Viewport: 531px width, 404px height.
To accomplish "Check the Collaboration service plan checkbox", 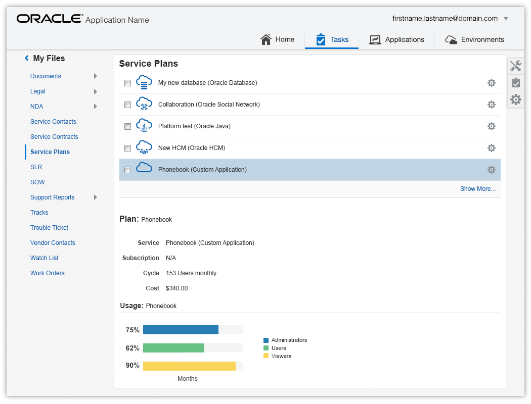I will [127, 105].
